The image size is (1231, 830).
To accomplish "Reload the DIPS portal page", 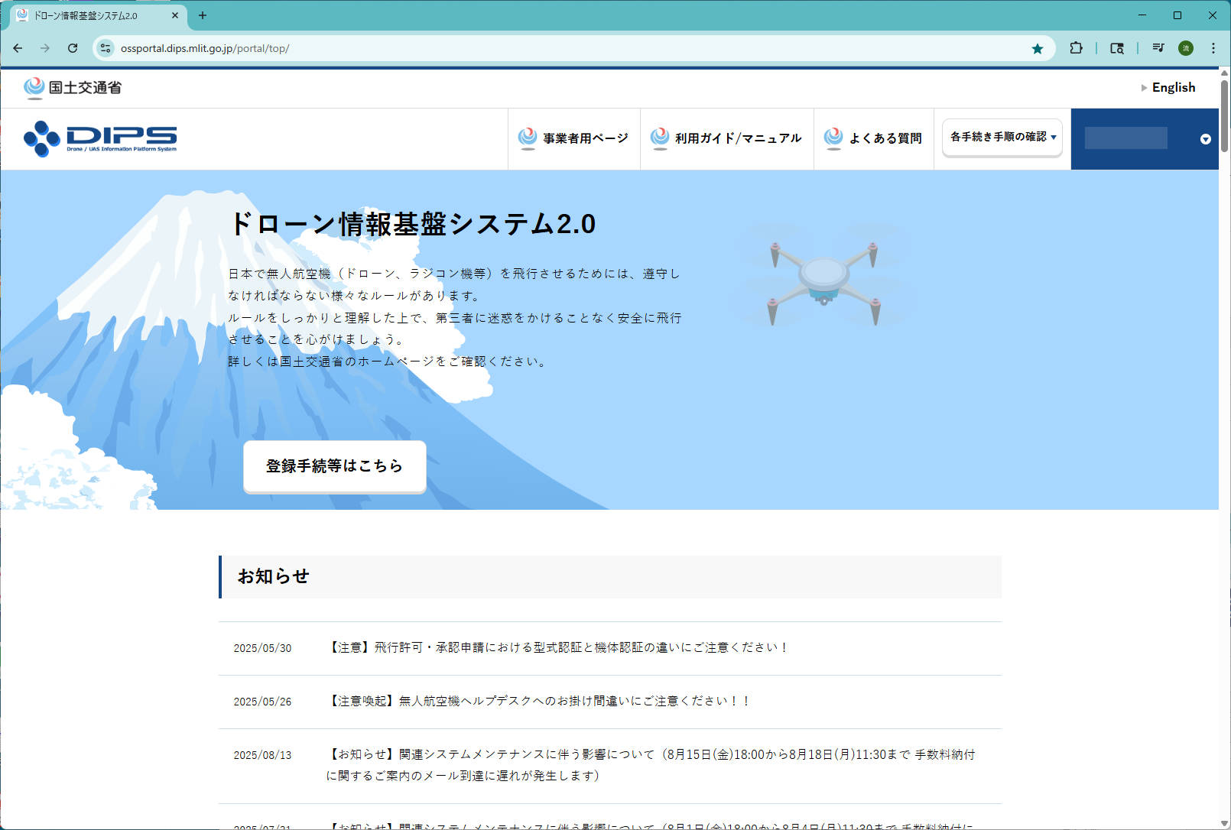I will coord(73,48).
